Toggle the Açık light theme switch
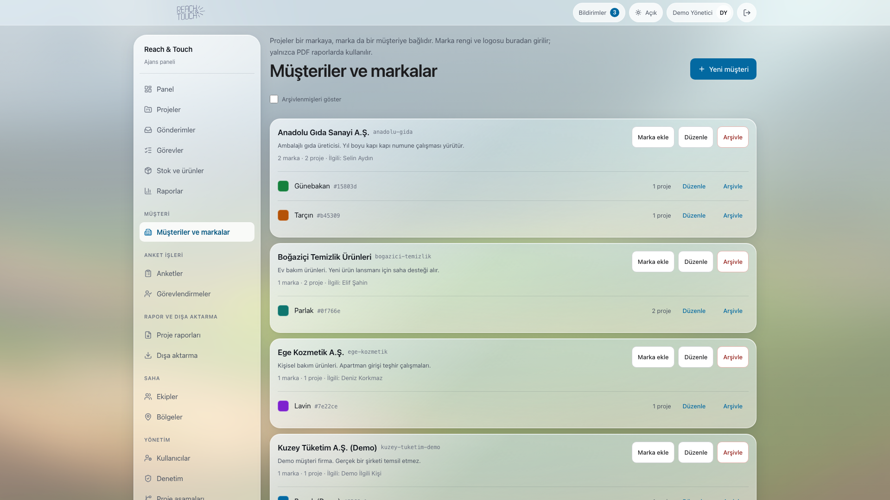Viewport: 890px width, 500px height. pyautogui.click(x=646, y=12)
